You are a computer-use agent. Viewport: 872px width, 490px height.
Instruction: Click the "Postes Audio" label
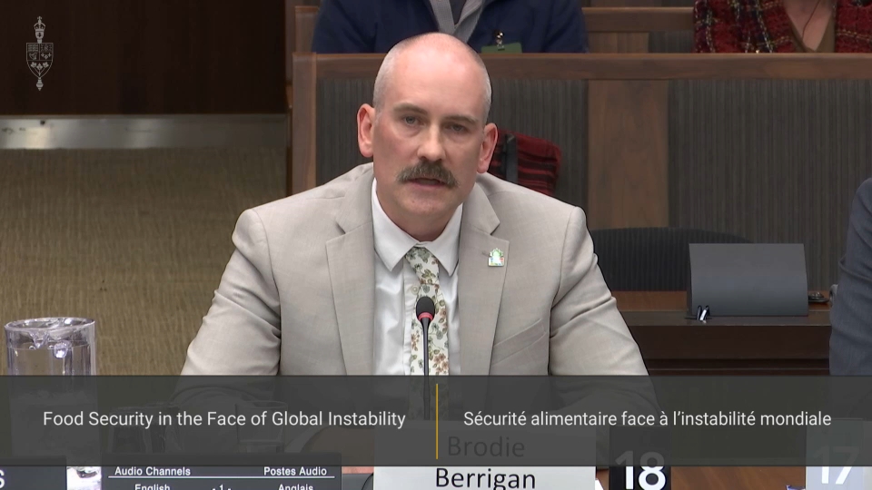[294, 471]
